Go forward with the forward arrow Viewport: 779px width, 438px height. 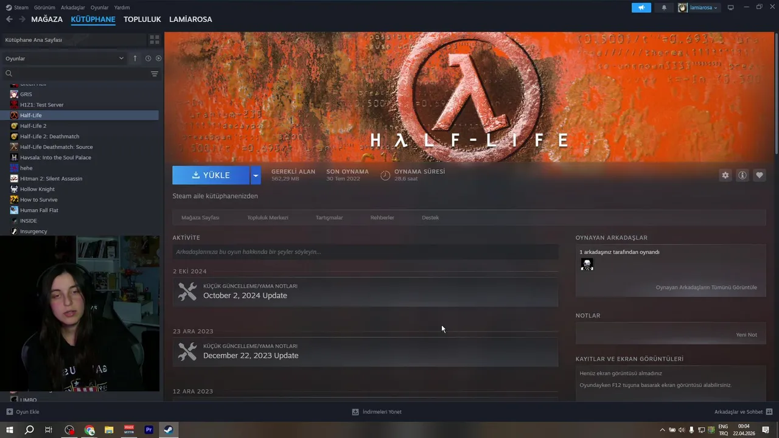[22, 19]
